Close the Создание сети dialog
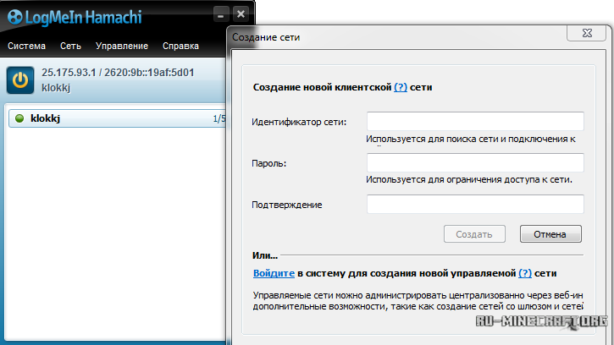 (587, 33)
